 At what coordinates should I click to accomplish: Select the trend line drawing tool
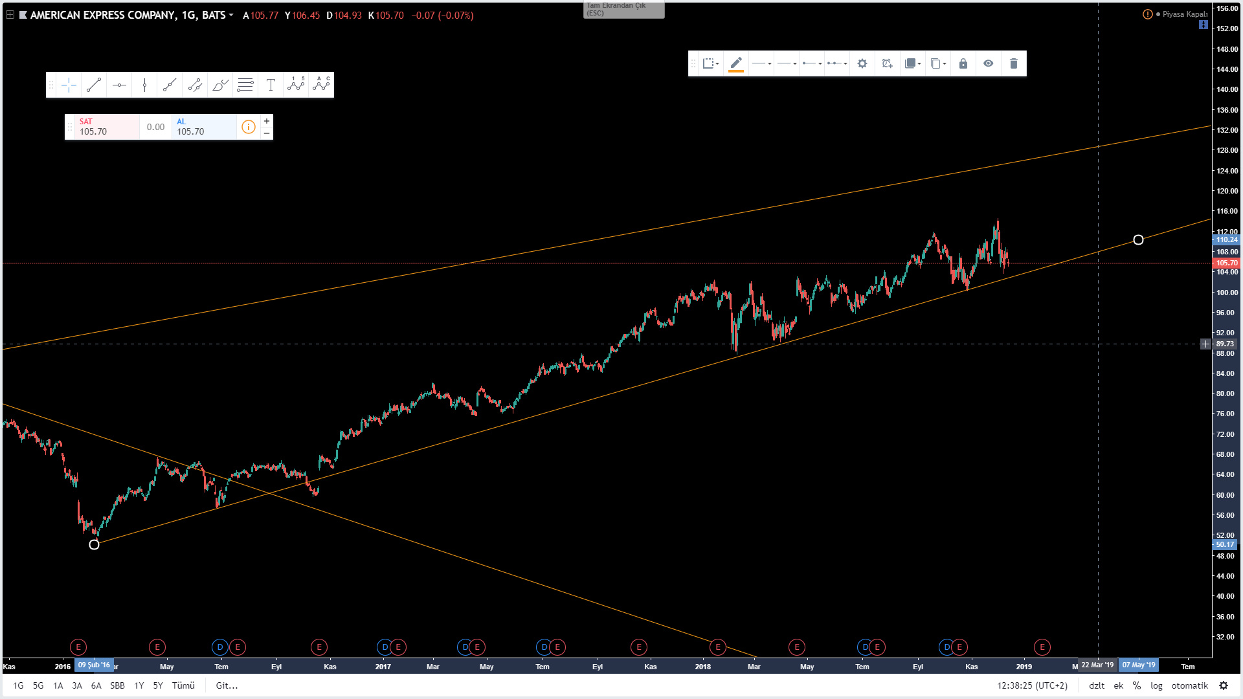point(94,85)
